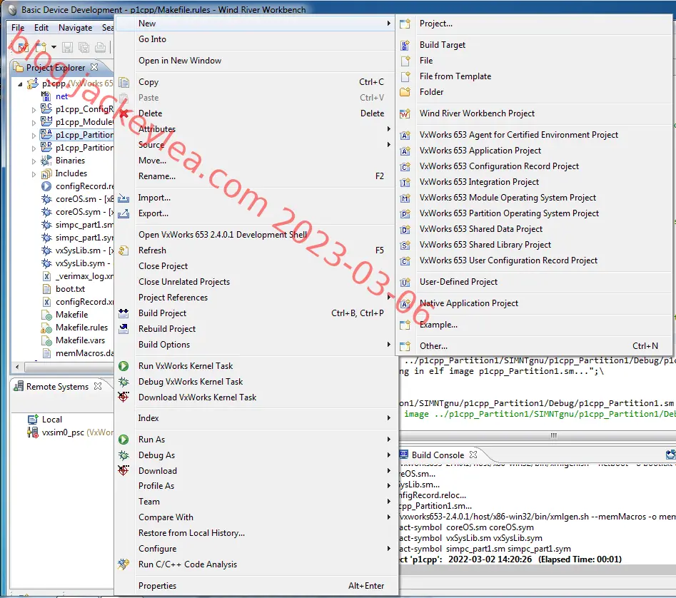Image resolution: width=676 pixels, height=598 pixels.
Task: Expand the Binaries tree node
Action: (x=34, y=161)
